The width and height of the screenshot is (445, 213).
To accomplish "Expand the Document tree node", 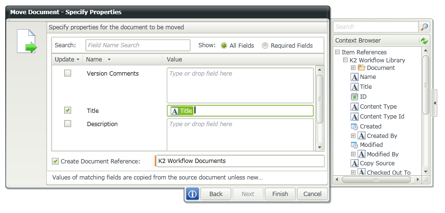I will 353,68.
